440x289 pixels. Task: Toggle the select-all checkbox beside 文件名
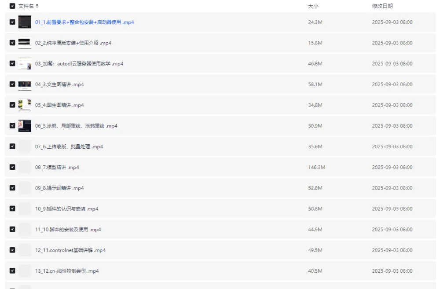click(12, 6)
